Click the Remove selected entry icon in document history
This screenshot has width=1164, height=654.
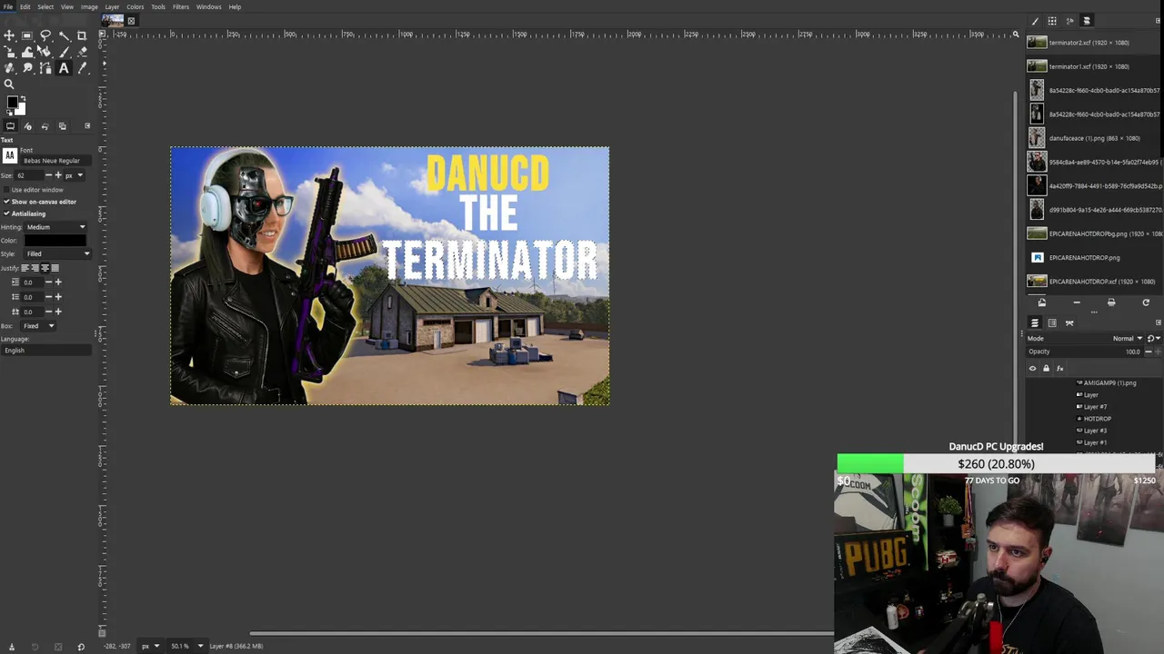(x=1077, y=302)
